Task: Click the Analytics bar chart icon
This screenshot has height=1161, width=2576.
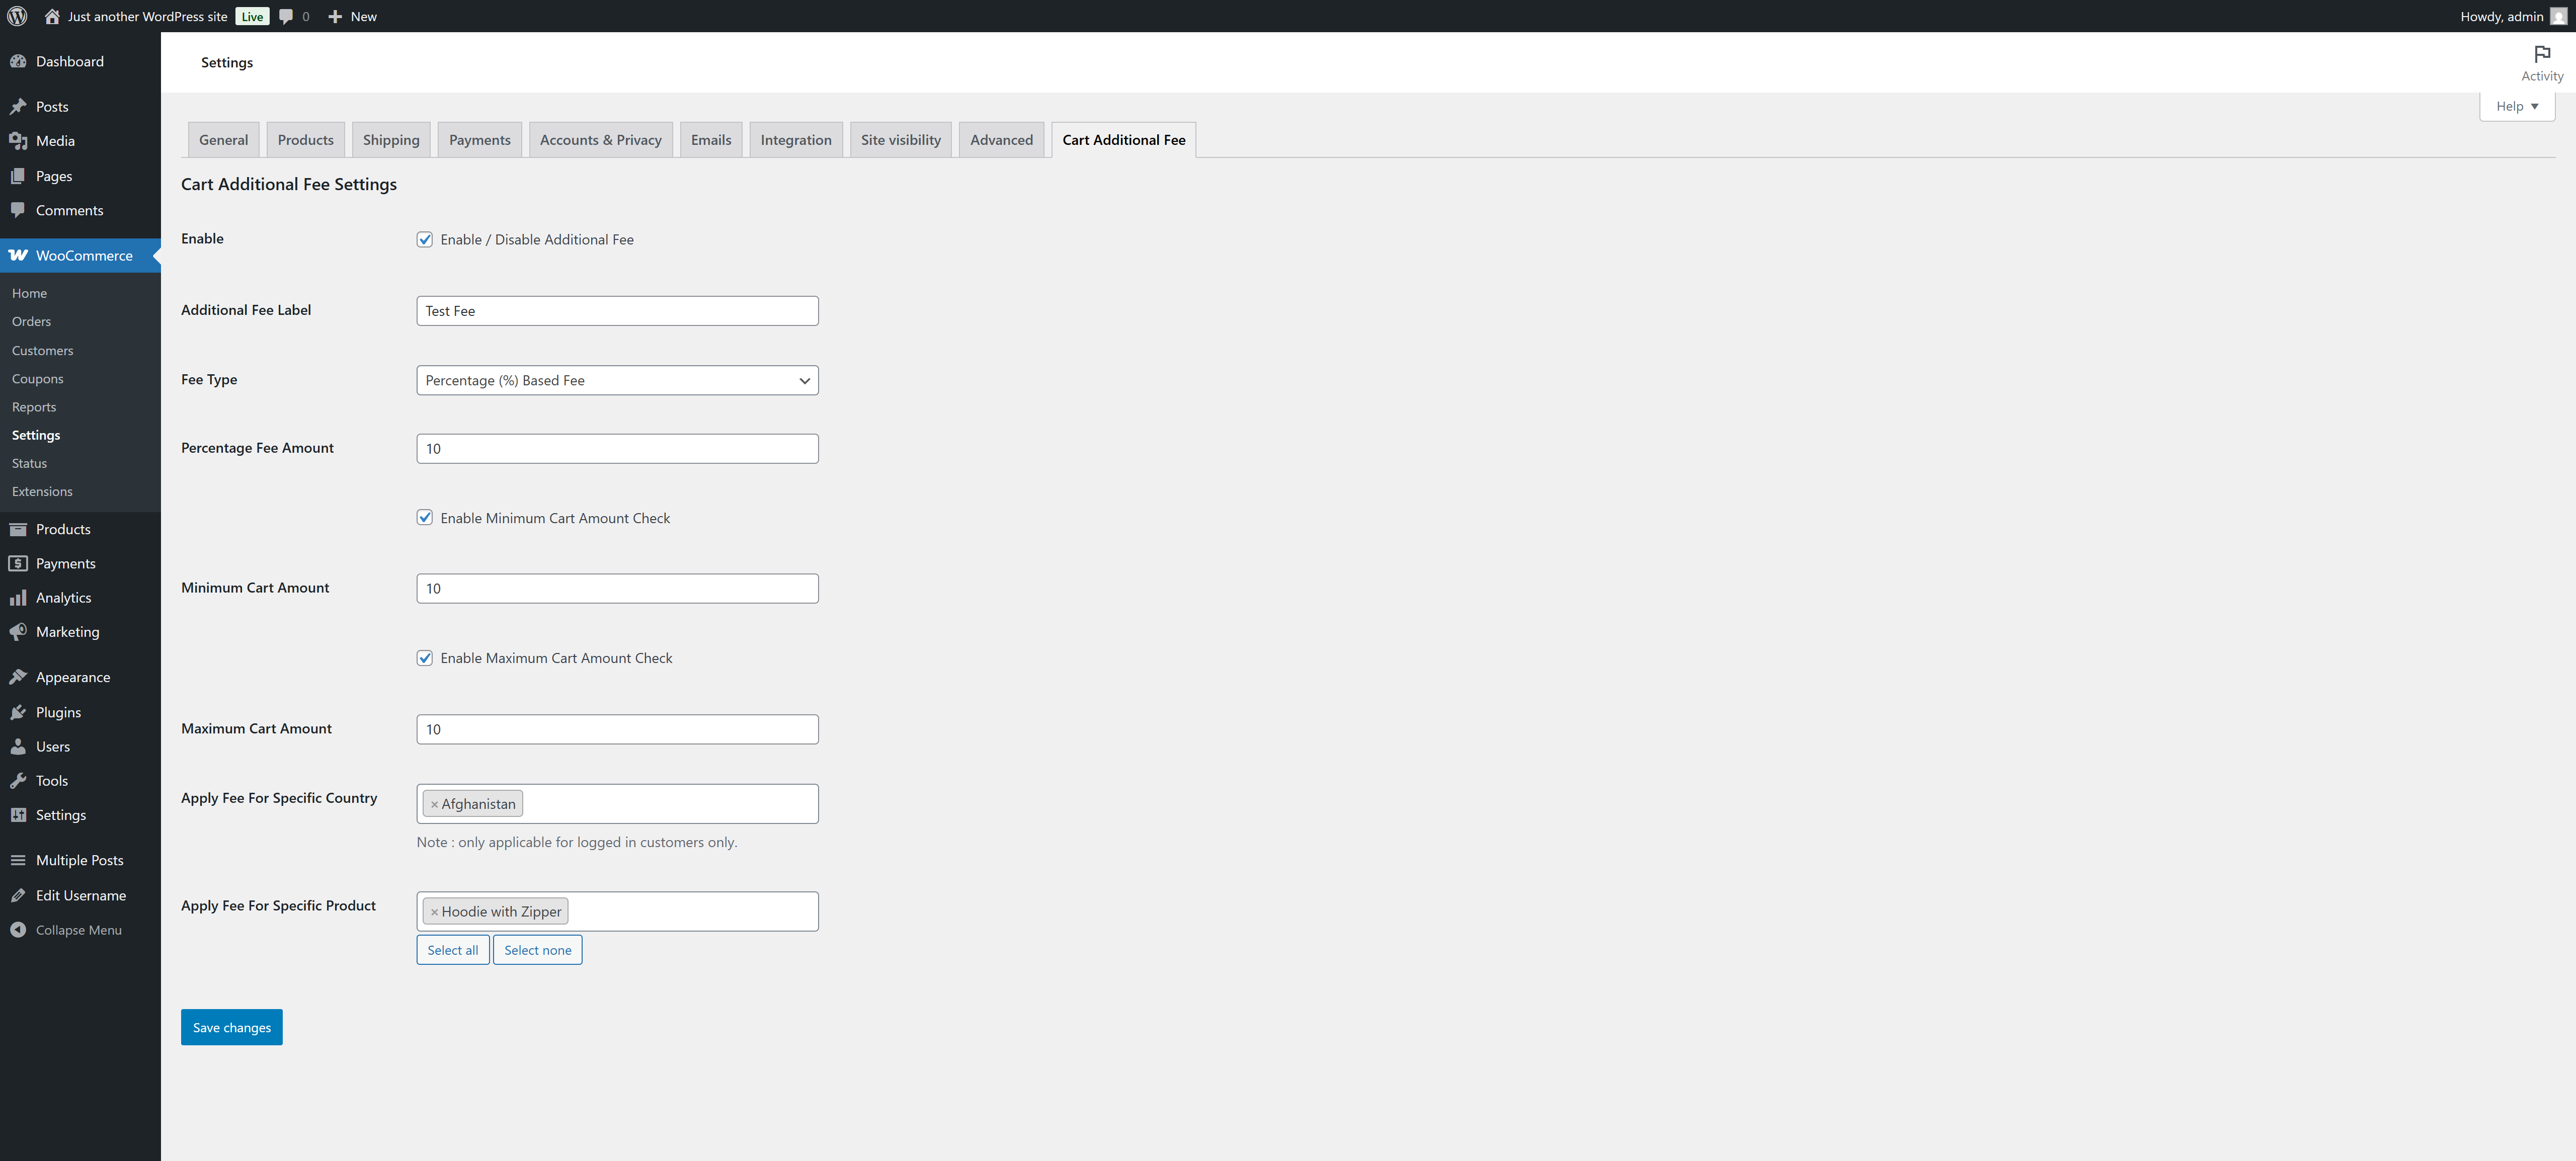Action: pyautogui.click(x=18, y=597)
